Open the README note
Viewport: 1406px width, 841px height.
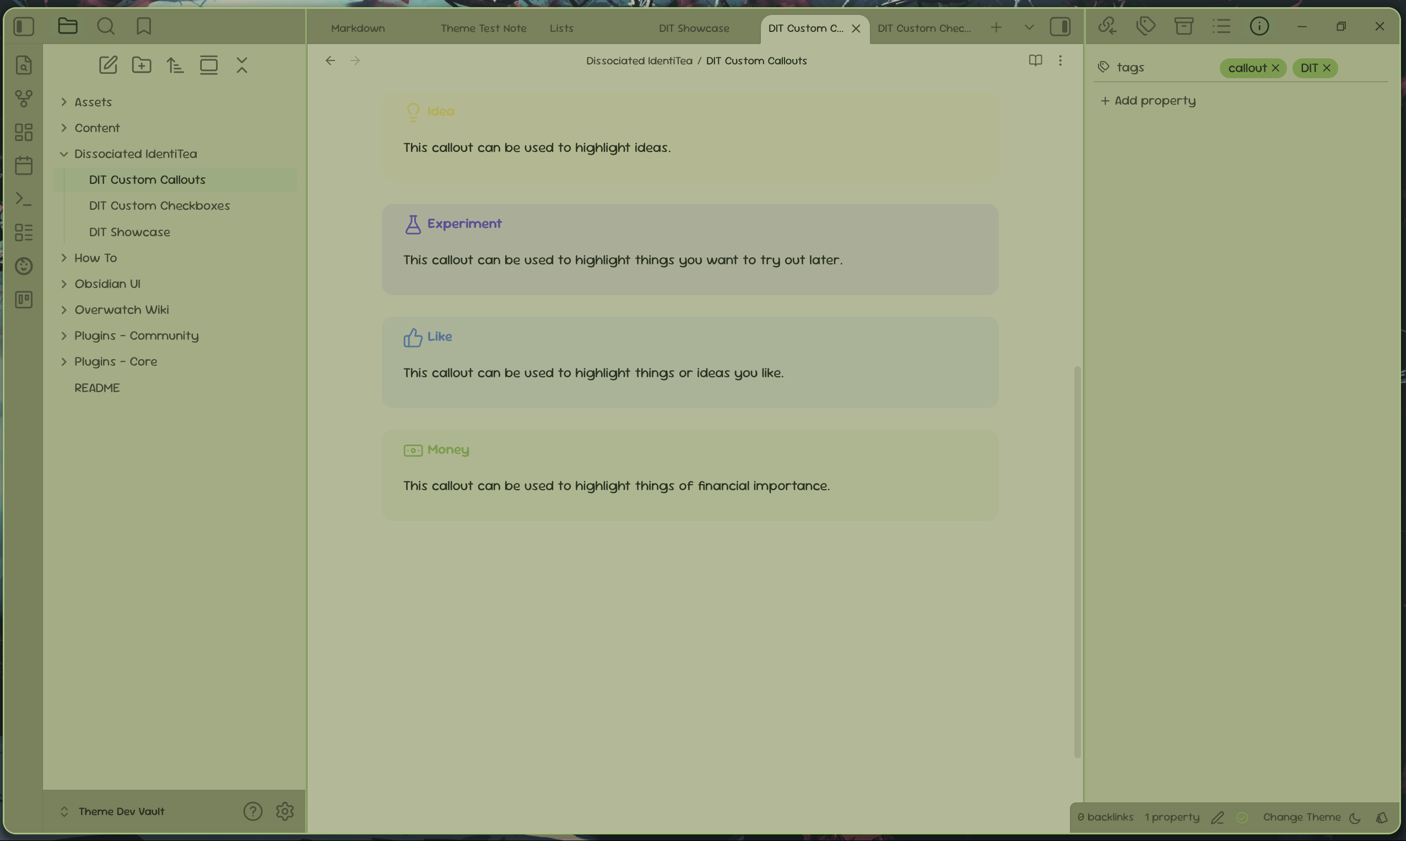(97, 388)
